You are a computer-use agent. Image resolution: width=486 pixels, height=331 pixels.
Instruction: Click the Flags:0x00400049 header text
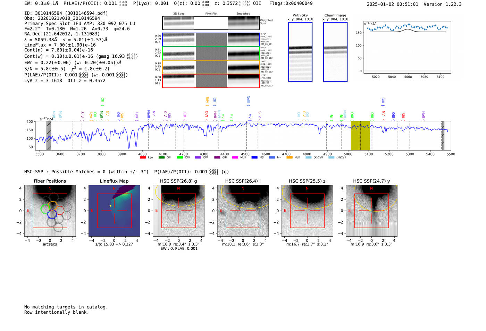pos(291,3)
